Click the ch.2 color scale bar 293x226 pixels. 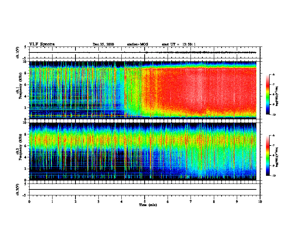tap(267, 155)
